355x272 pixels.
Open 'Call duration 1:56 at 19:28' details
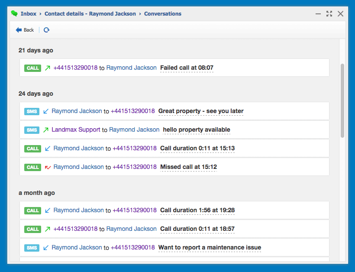pos(197,210)
